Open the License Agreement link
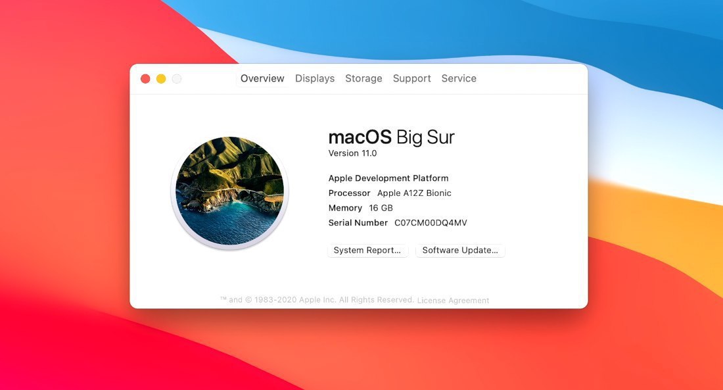Screen dimensions: 723x390 coord(454,301)
